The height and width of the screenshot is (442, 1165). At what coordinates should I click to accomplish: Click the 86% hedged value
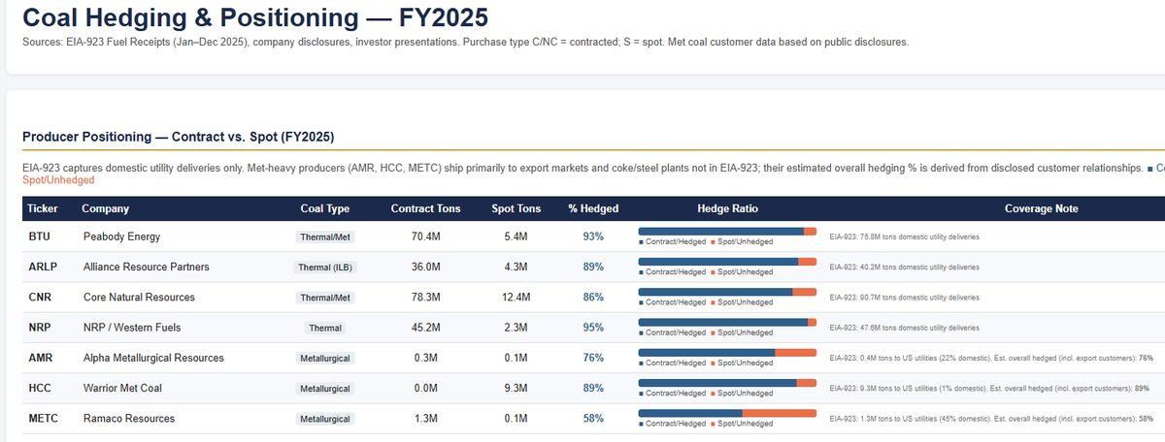tap(593, 297)
